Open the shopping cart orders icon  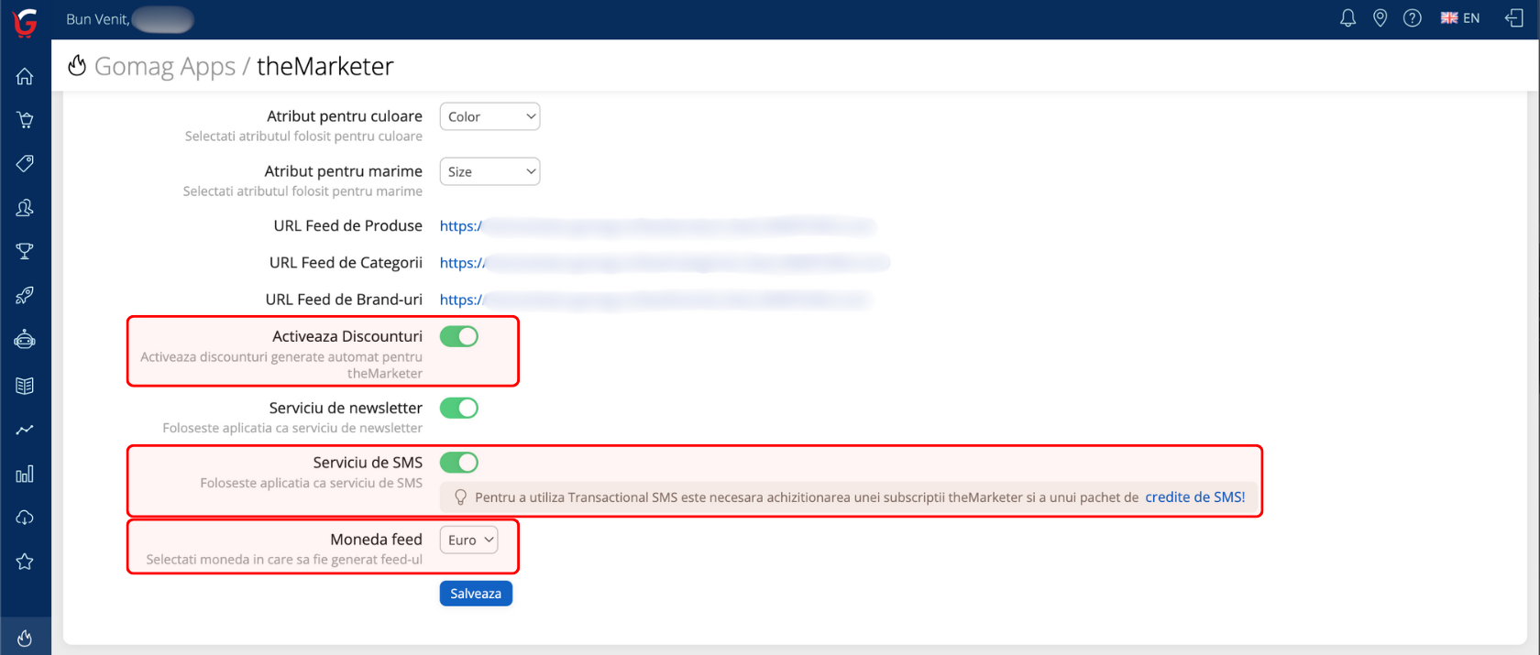pyautogui.click(x=25, y=120)
